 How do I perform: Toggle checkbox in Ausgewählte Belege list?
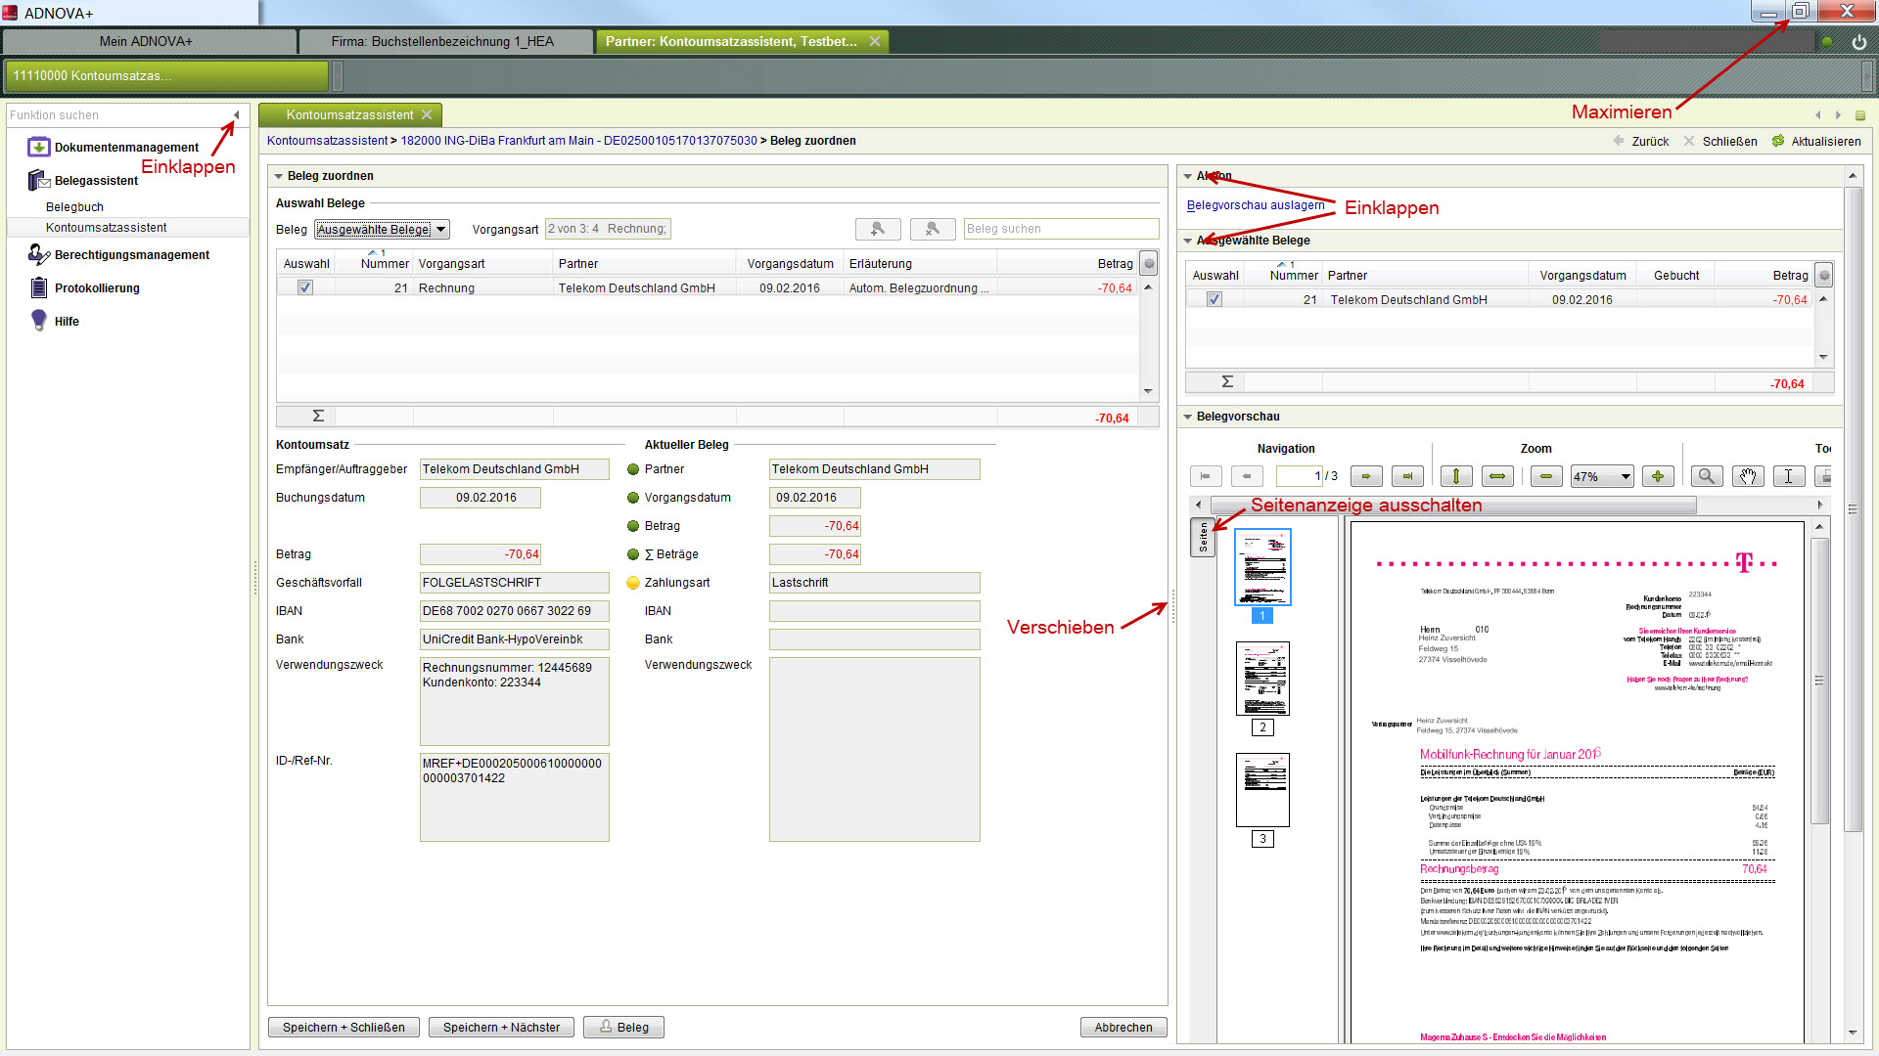(1214, 299)
